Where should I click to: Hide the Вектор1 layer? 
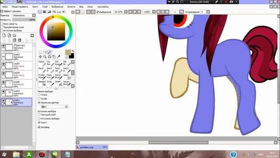pyautogui.click(x=3, y=46)
